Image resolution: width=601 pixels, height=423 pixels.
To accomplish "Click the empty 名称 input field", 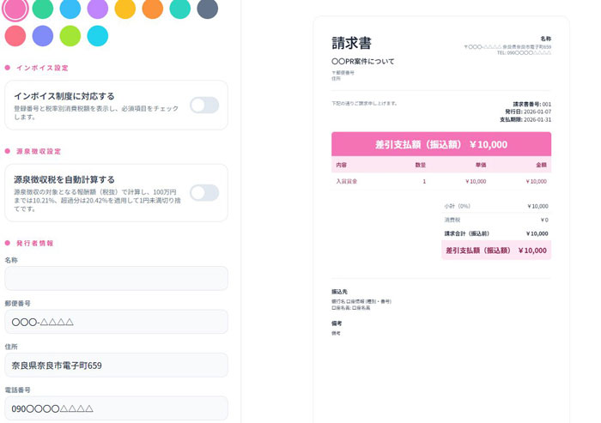I will (116, 279).
